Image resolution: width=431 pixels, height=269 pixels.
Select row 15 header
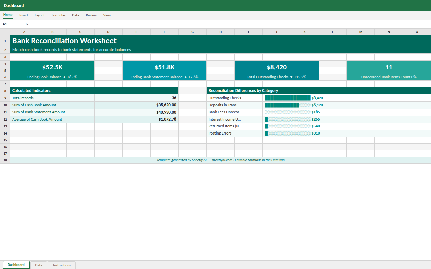pos(5,140)
